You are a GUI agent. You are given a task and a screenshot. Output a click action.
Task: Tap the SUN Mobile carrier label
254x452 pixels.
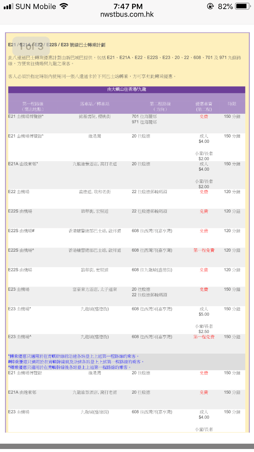(x=35, y=6)
